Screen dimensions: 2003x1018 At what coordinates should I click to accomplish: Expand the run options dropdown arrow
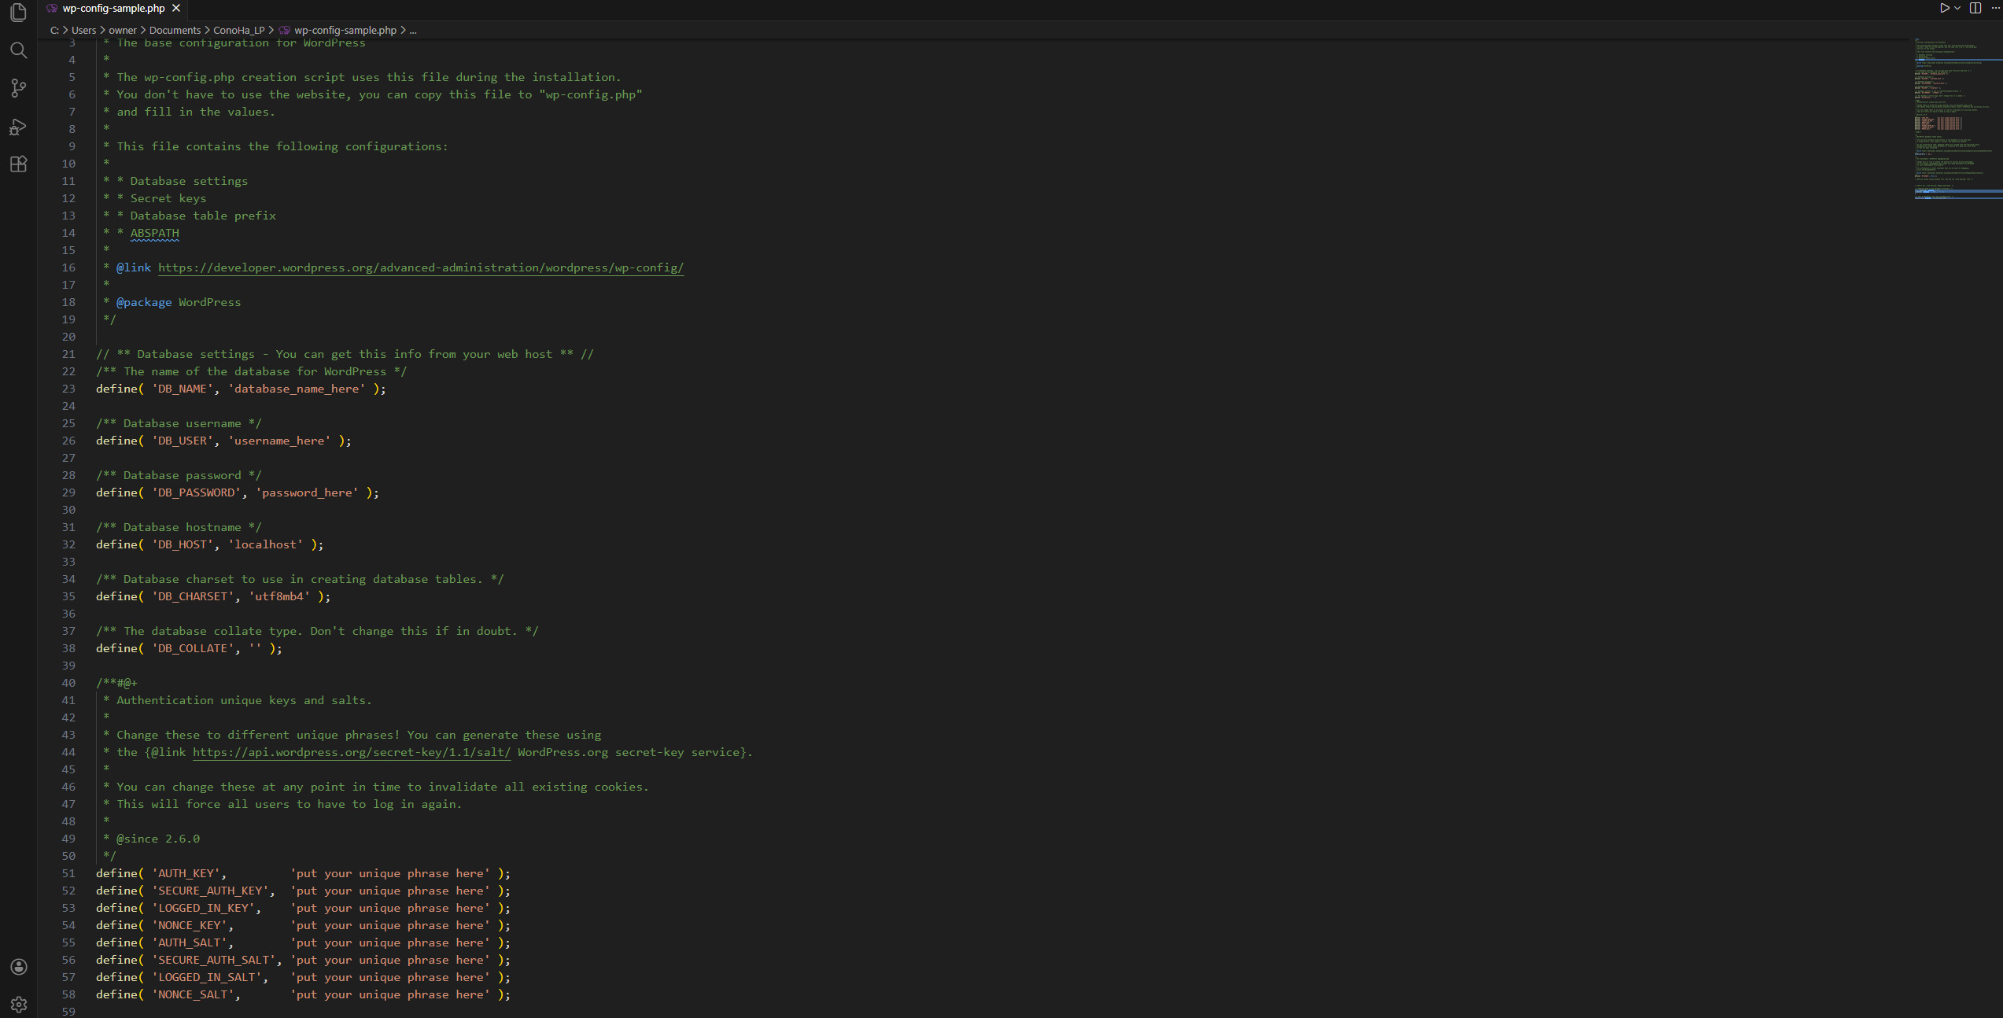[1957, 8]
